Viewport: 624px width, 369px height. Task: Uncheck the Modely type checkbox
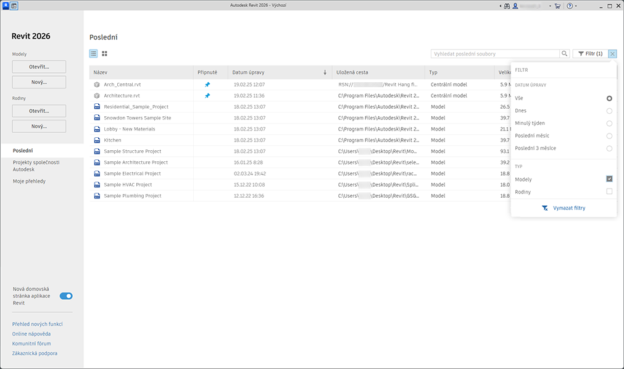(609, 179)
